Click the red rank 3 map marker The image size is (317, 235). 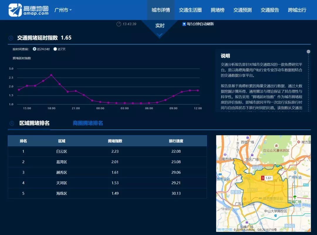(263, 178)
